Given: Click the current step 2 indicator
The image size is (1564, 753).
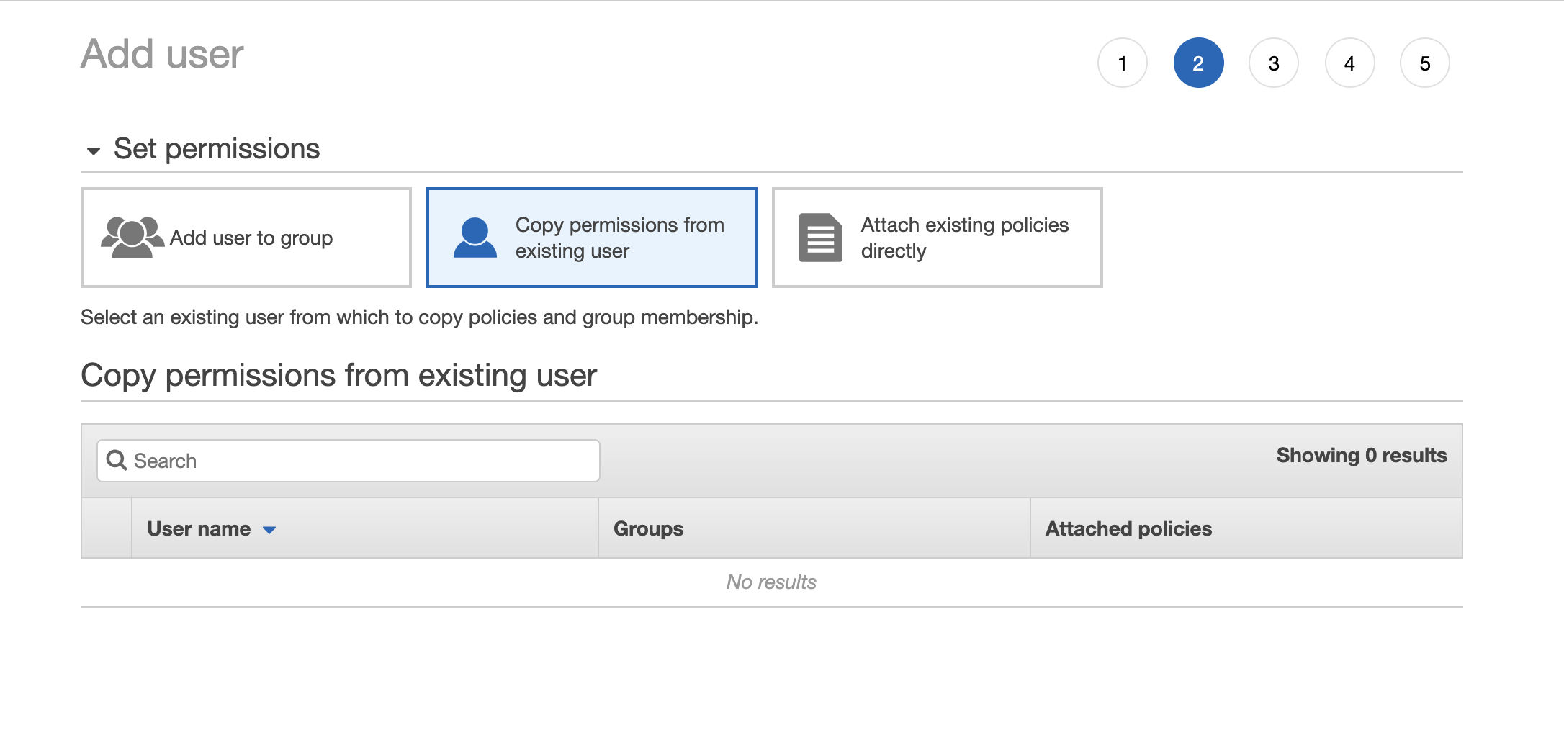Looking at the screenshot, I should coord(1198,63).
